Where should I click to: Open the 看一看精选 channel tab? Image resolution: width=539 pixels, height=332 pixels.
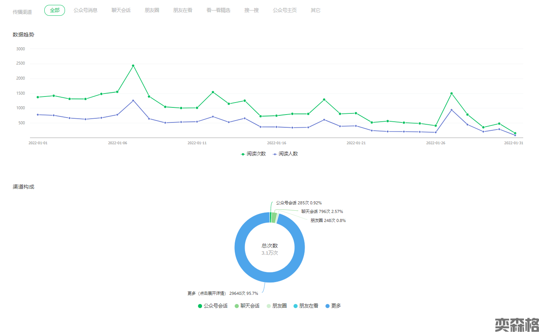218,11
